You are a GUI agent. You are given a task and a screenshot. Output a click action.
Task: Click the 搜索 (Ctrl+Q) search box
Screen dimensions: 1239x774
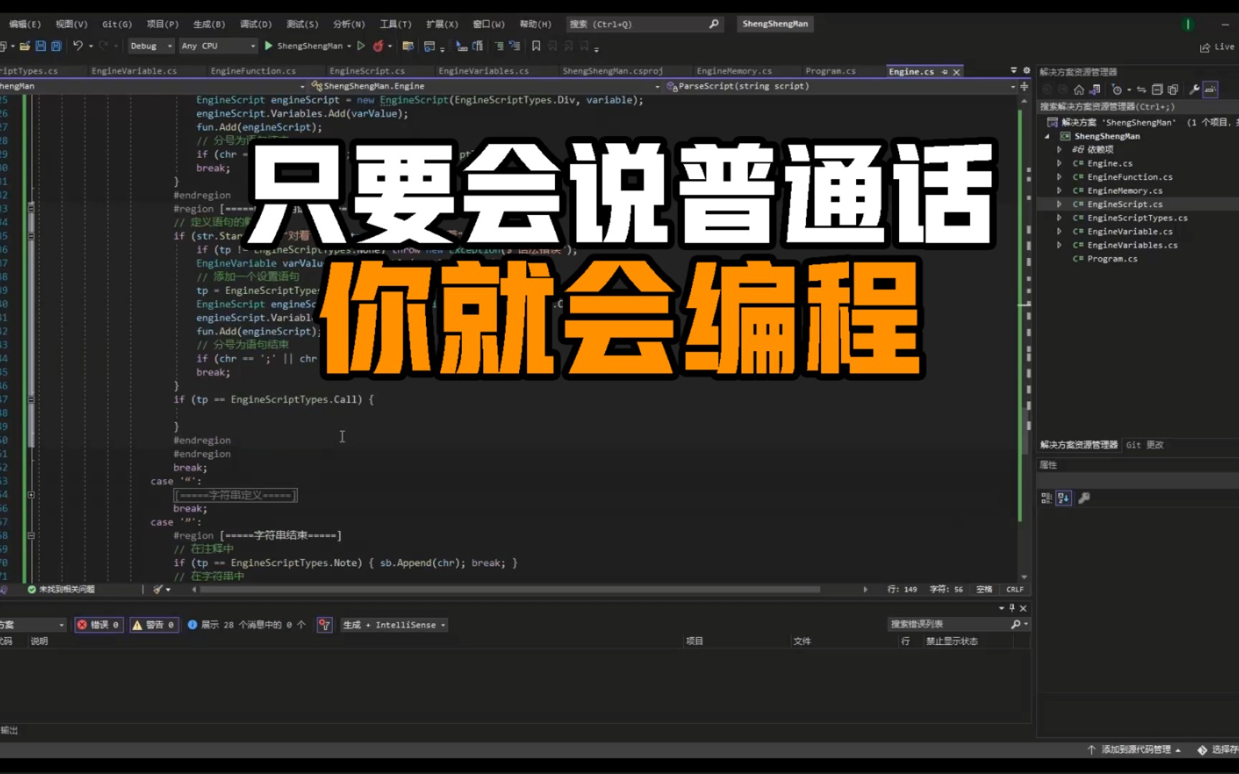click(x=644, y=24)
